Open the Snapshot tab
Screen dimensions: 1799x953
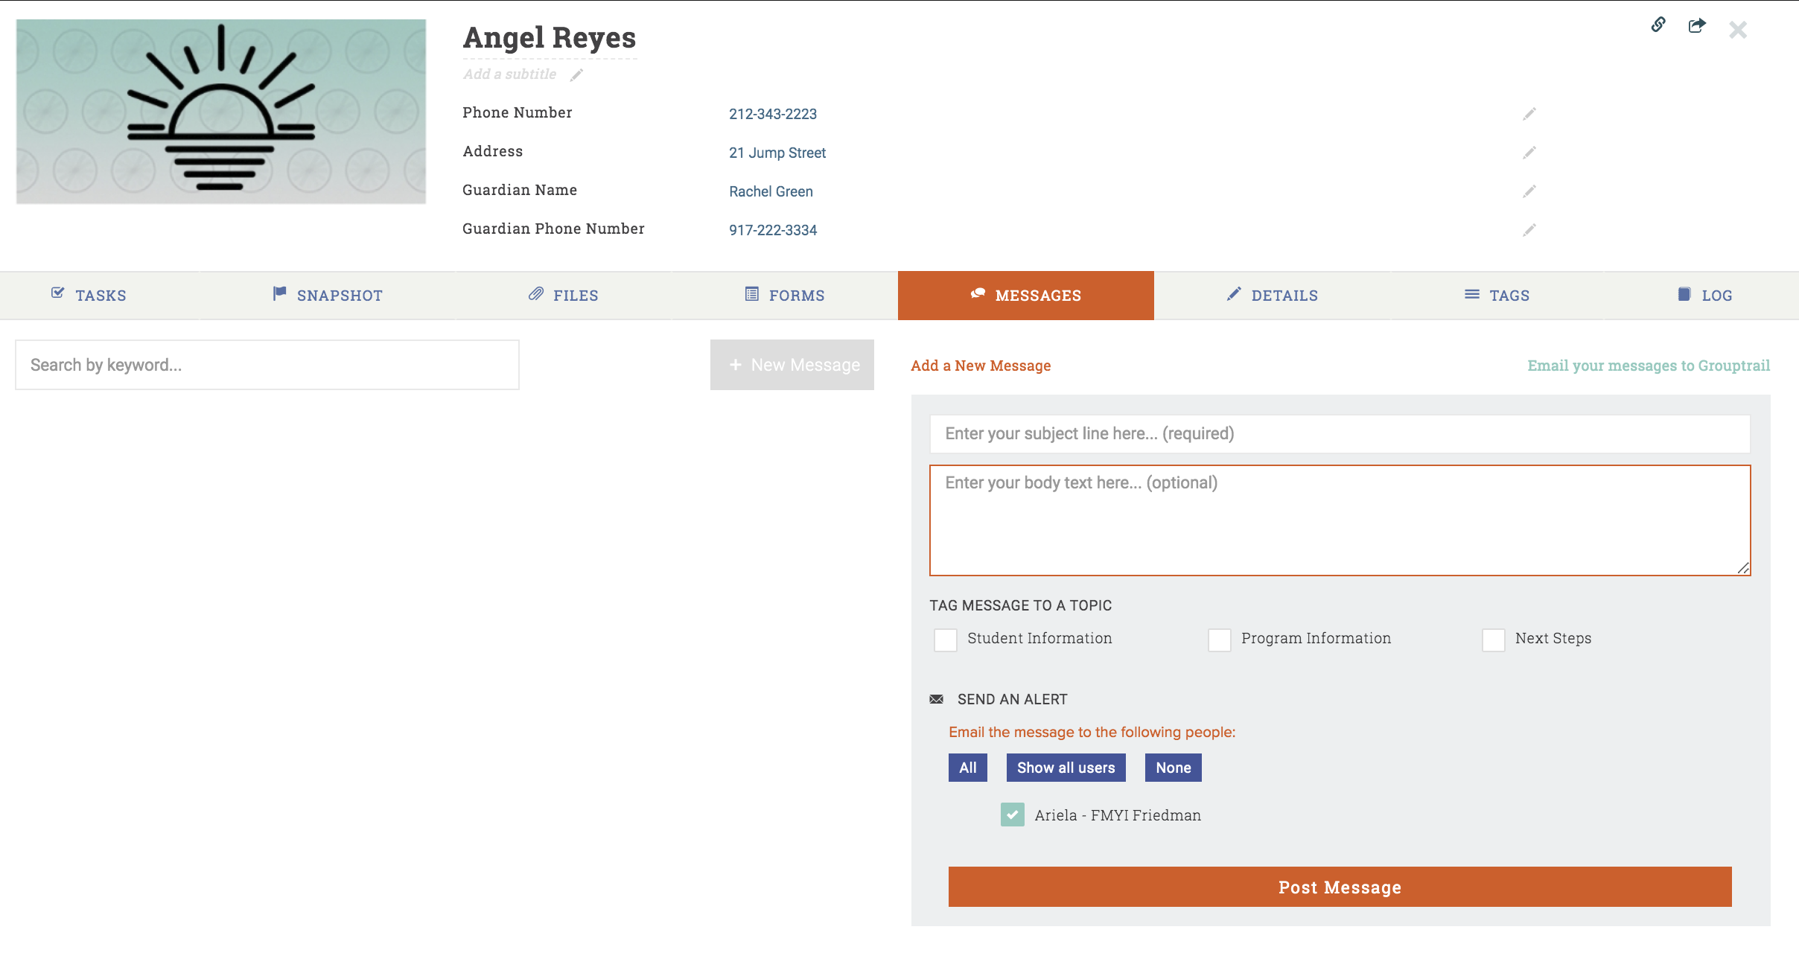[328, 296]
